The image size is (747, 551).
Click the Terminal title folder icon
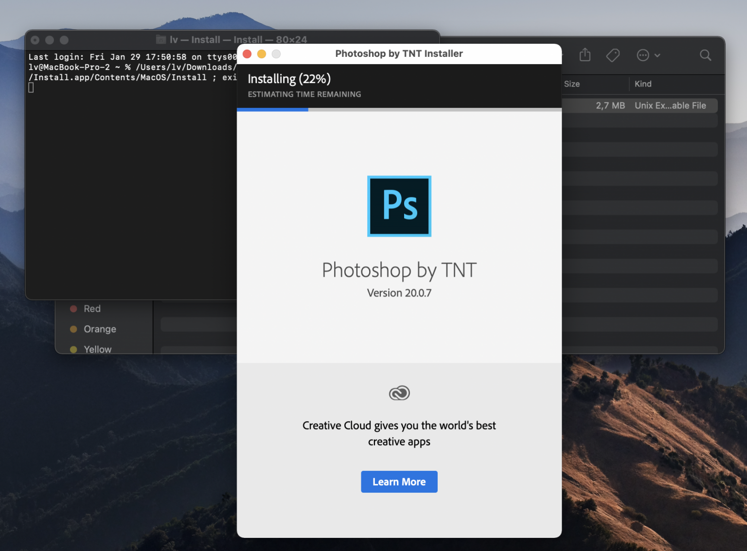coord(161,39)
